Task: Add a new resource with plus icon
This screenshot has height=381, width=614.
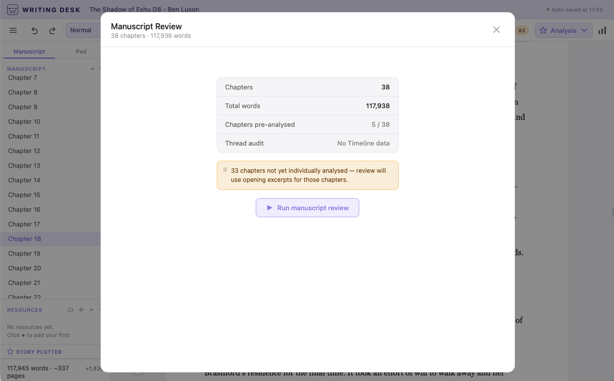Action: coord(81,310)
